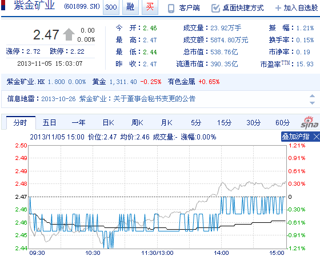Open the 黄金 gold quote link
Image resolution: width=320 pixels, height=256 pixels.
point(99,82)
